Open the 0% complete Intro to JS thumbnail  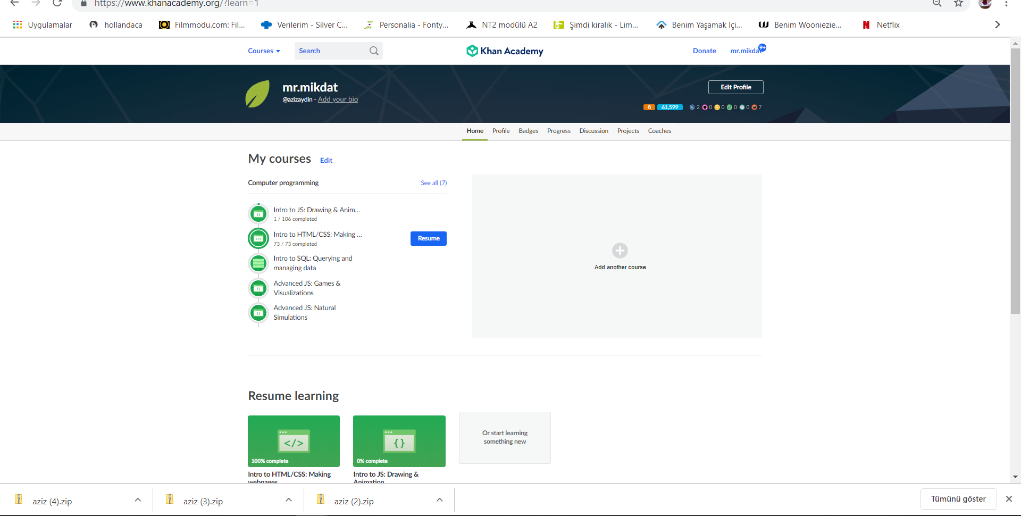click(399, 441)
